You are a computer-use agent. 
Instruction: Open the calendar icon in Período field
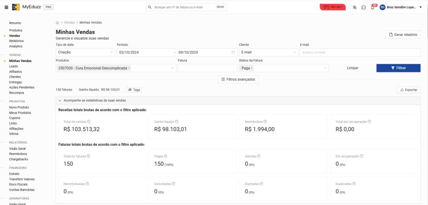point(233,52)
